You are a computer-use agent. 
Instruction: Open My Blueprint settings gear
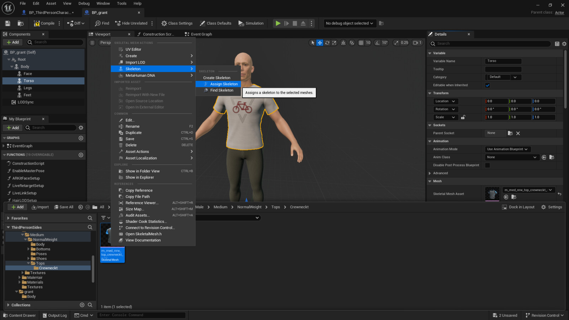pyautogui.click(x=81, y=128)
